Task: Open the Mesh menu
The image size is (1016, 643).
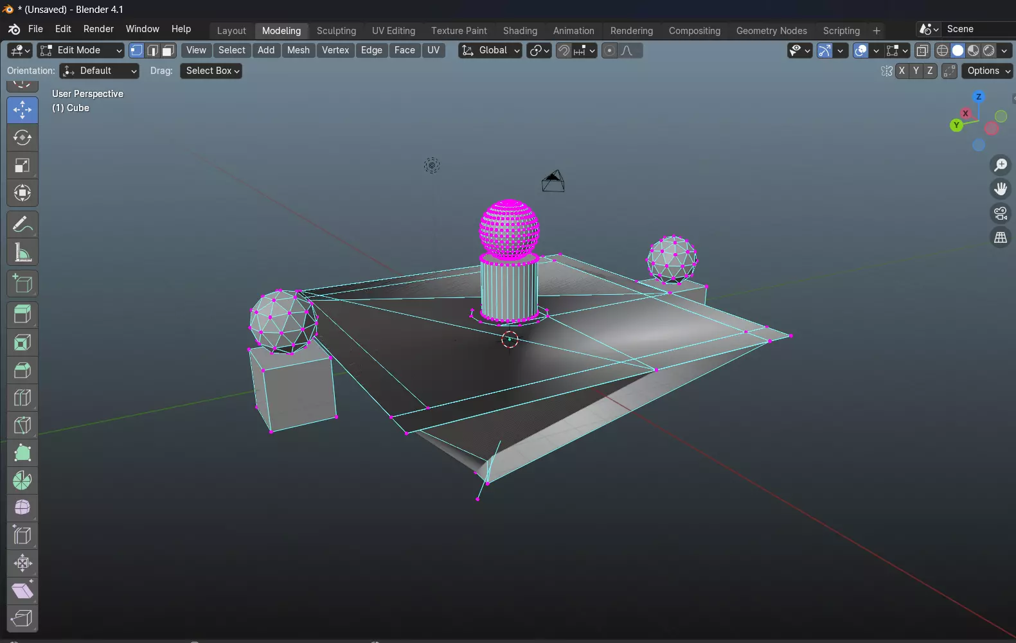Action: point(298,50)
